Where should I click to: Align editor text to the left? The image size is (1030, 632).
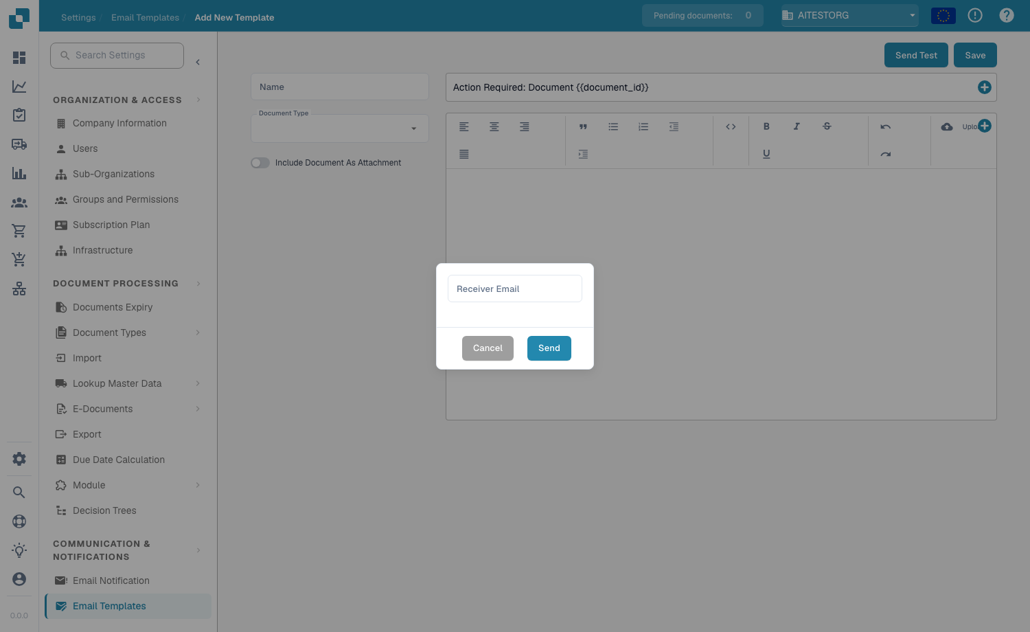464,126
